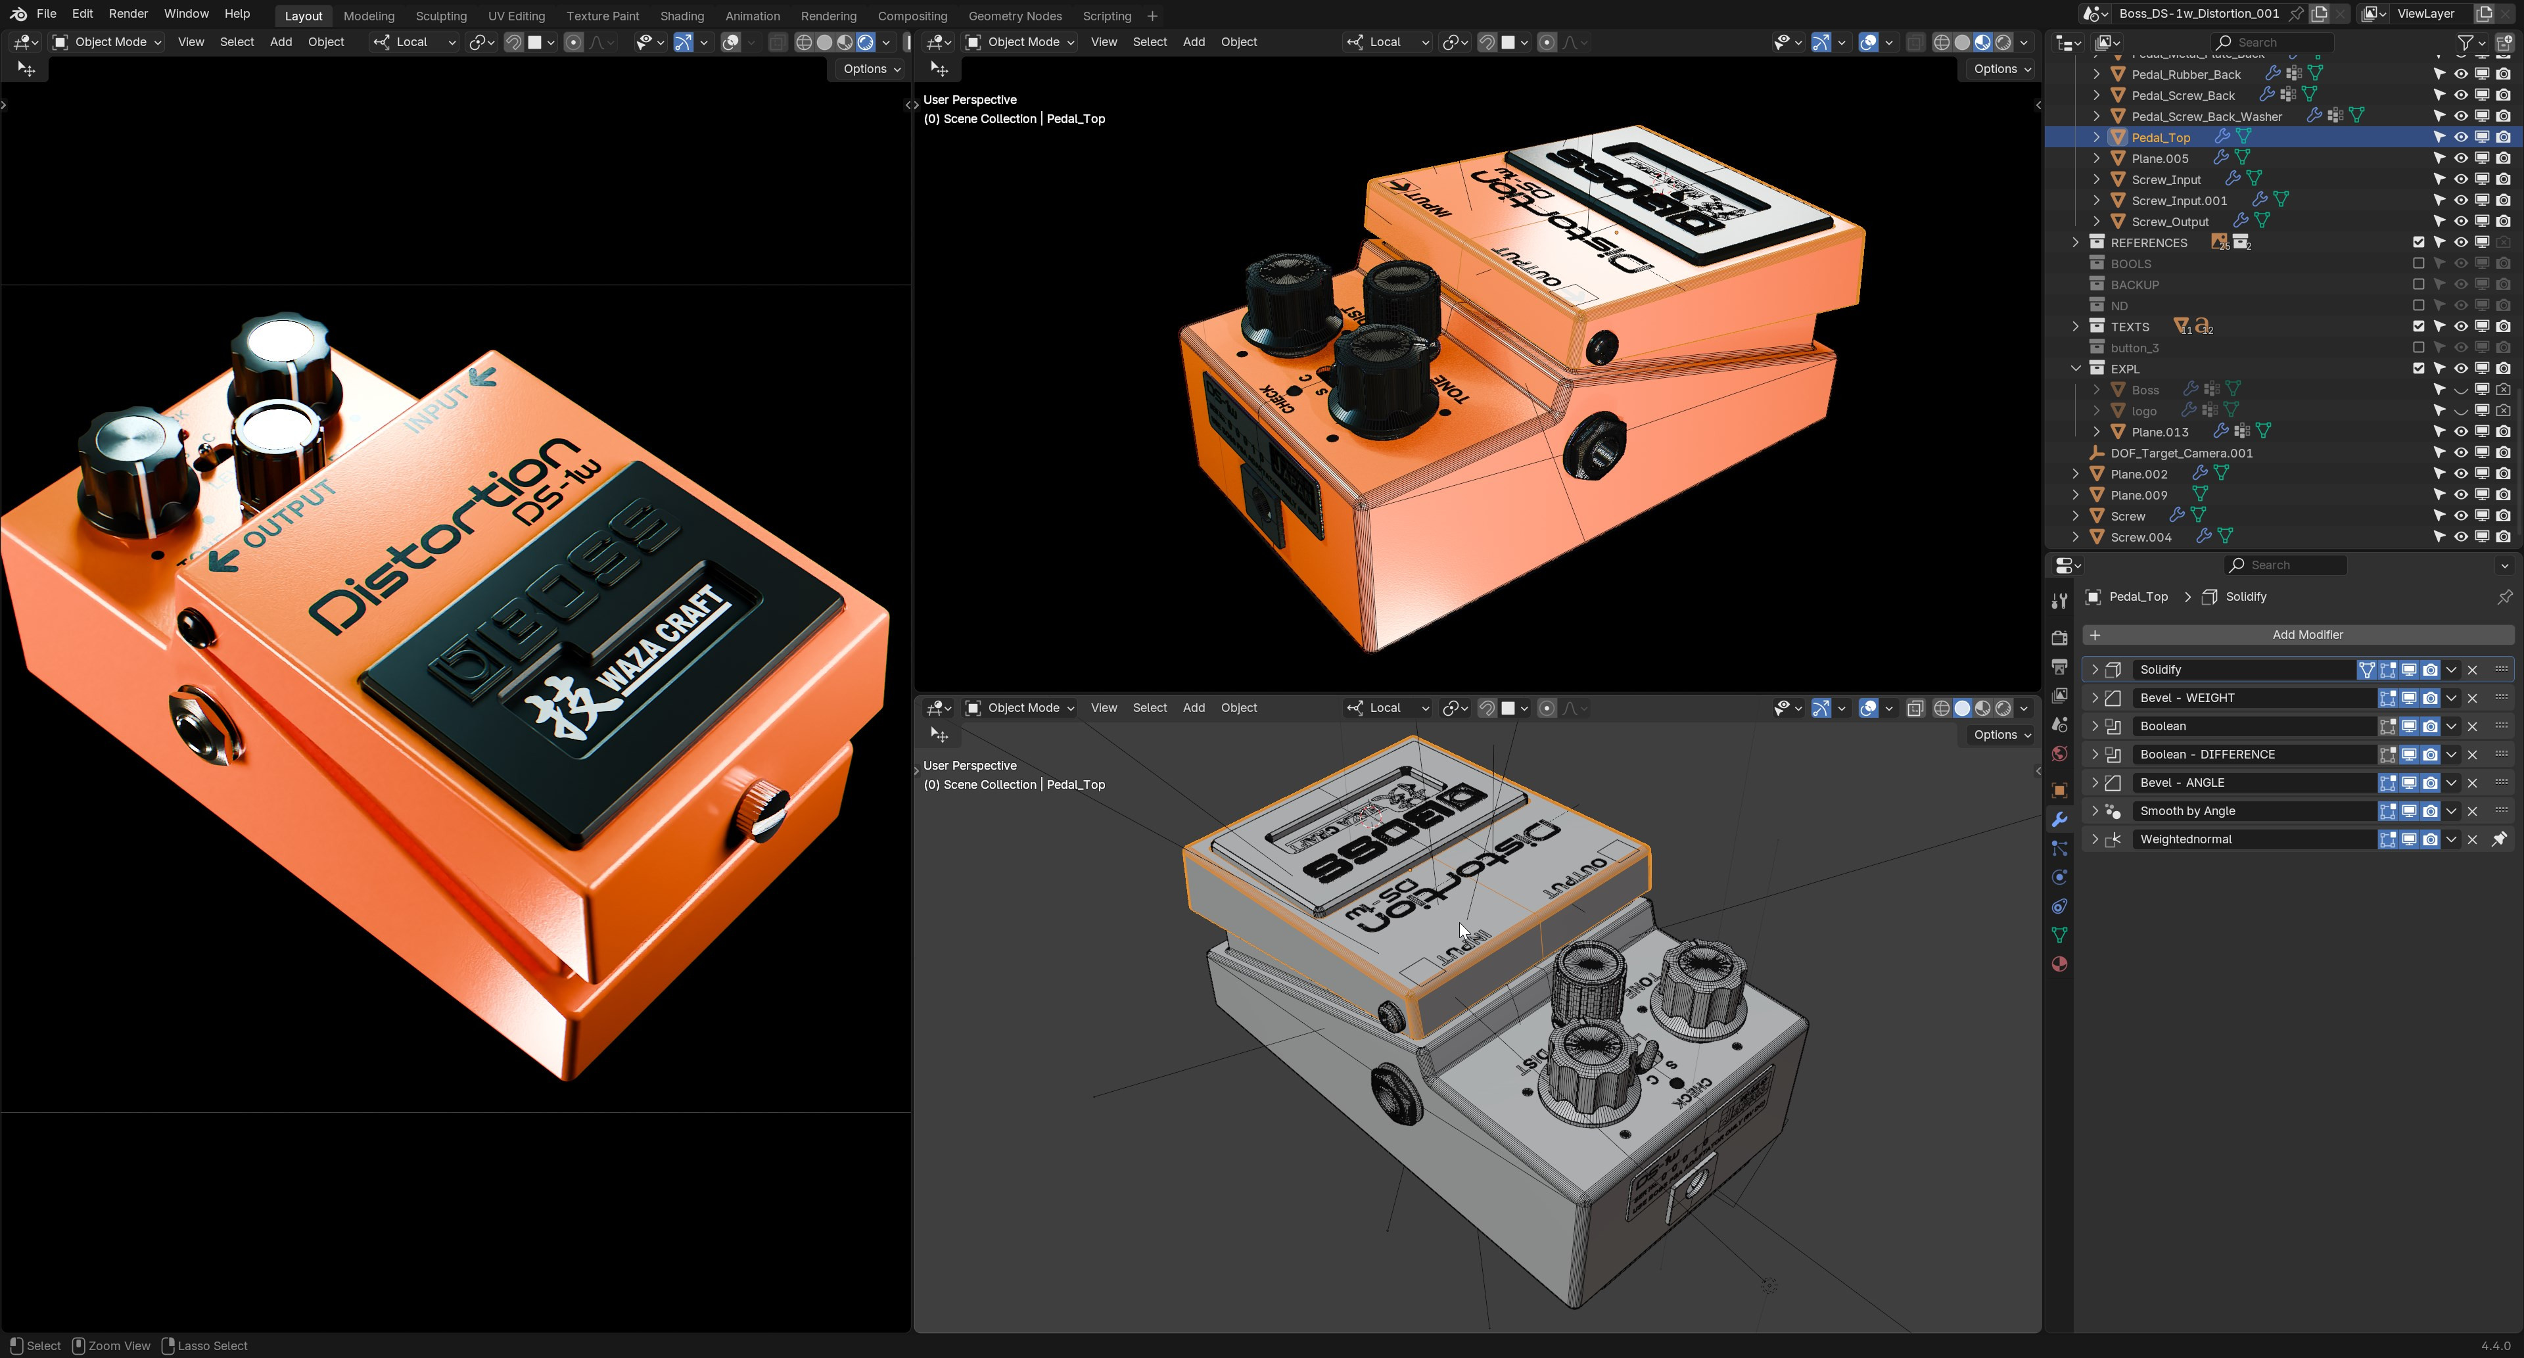Switch to the UV Editing workspace tab
2524x1358 pixels.
(x=517, y=16)
